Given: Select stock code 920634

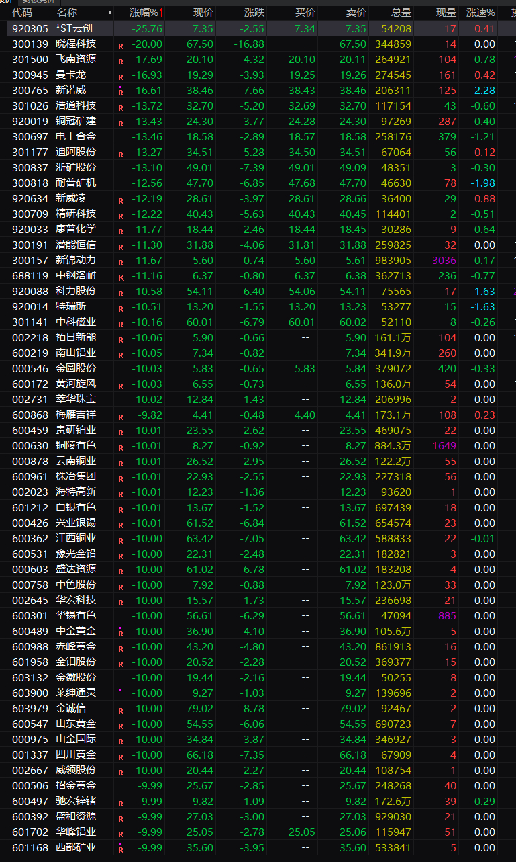Looking at the screenshot, I should pyautogui.click(x=30, y=198).
